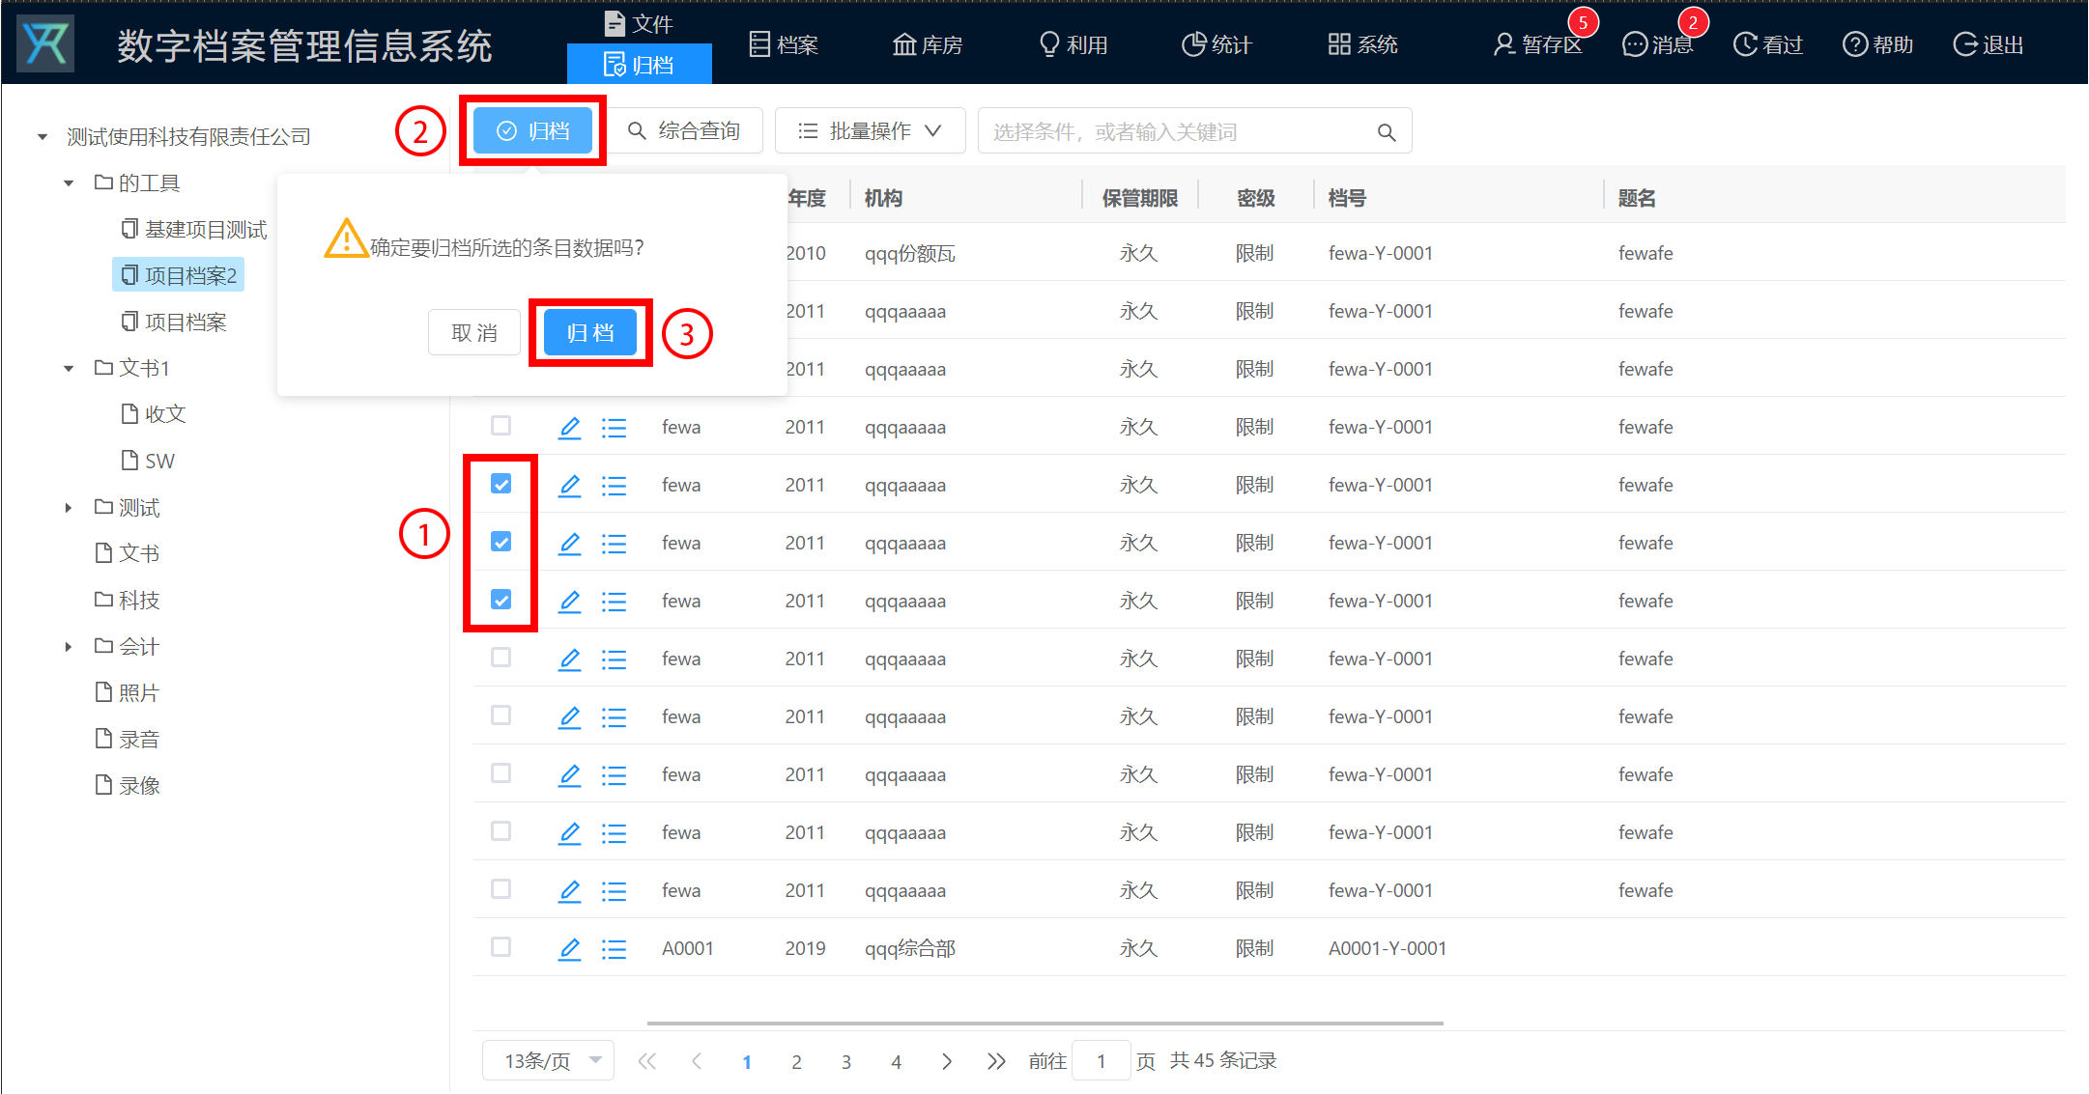Click the 年度 column header
Screen dimensions: 2089x1094
807,198
